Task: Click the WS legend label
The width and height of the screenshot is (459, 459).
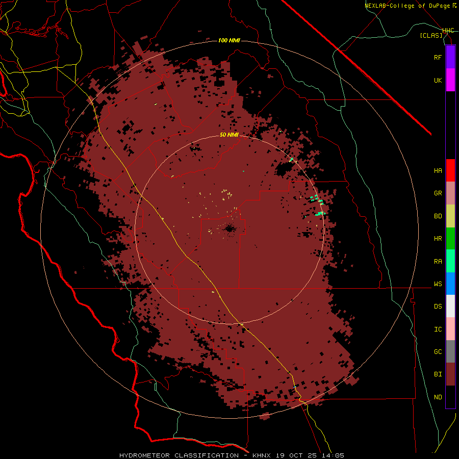Action: click(x=438, y=284)
